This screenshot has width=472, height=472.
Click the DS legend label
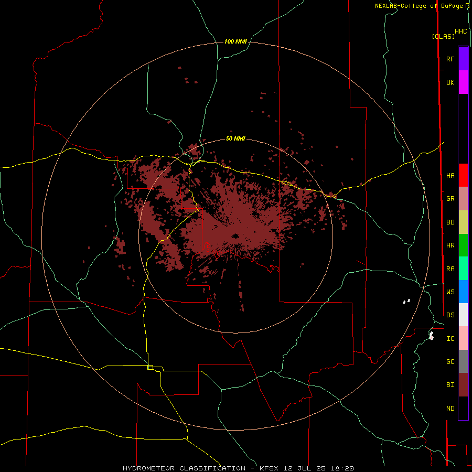coord(450,315)
